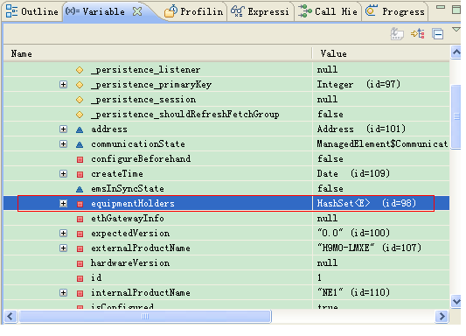
Task: Expand the createTime node
Action: [63, 173]
